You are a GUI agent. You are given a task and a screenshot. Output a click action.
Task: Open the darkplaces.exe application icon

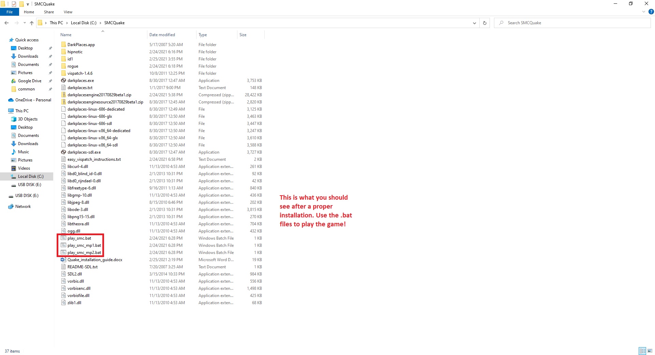(63, 81)
